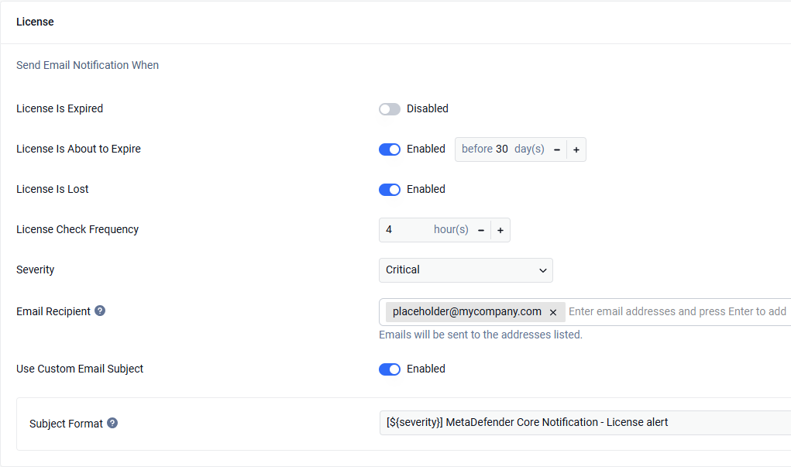The image size is (791, 467).
Task: Decrease License Check Frequency hours
Action: (x=481, y=231)
